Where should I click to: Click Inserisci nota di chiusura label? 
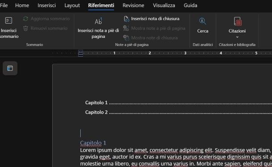tap(155, 19)
